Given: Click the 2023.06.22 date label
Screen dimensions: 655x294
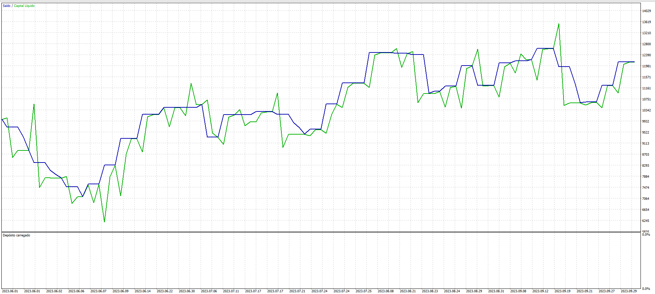Looking at the screenshot, I should [165, 291].
